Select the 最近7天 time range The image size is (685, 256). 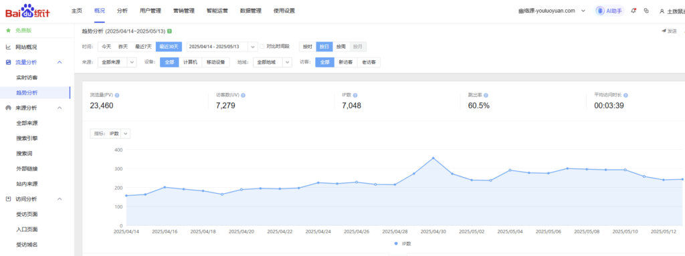pyautogui.click(x=143, y=47)
